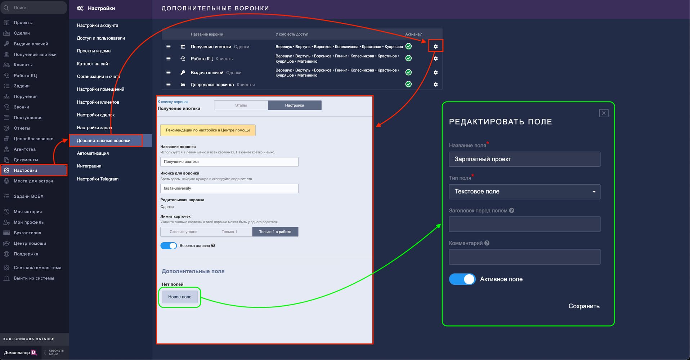690x360 pixels.
Task: Select the Только 1 limit option
Action: pyautogui.click(x=229, y=232)
